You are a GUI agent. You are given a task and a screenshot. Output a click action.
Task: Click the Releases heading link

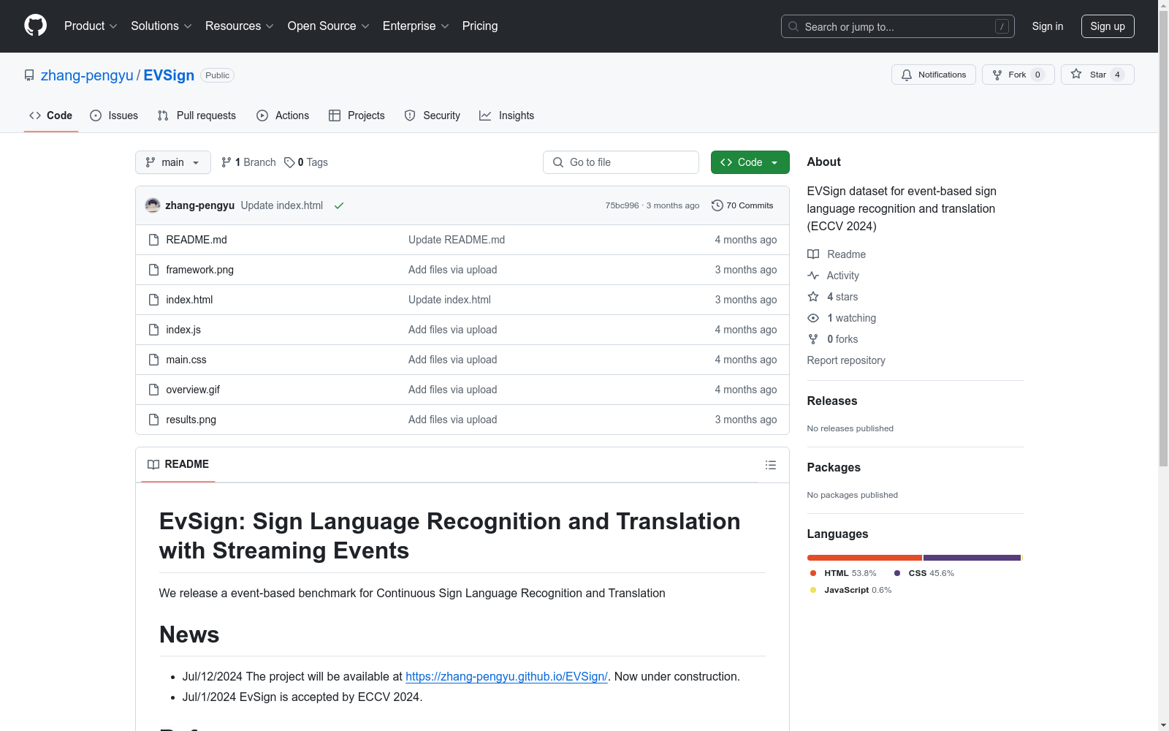tap(832, 401)
